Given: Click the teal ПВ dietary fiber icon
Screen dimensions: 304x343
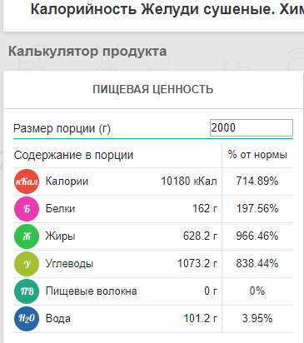Looking at the screenshot, I should click(x=27, y=291).
